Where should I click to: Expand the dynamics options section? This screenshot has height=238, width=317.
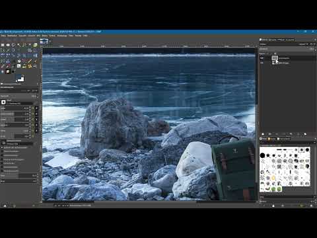[x=2, y=147]
